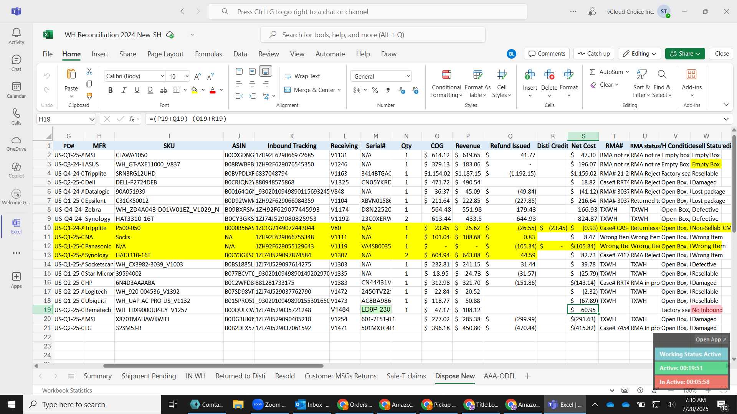737x414 pixels.
Task: Click the Format Painter icon
Action: tap(89, 96)
